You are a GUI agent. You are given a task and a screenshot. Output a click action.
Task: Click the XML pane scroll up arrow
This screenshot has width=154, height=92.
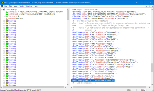coord(152,9)
